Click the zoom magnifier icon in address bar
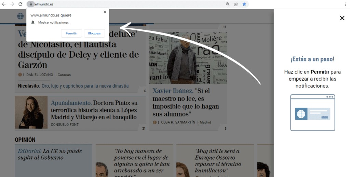Viewport: 350px width, 177px height. pos(228,4)
